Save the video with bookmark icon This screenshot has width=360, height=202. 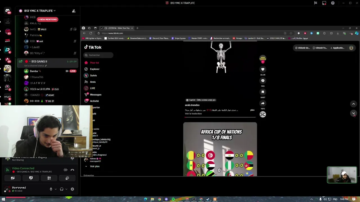263,92
